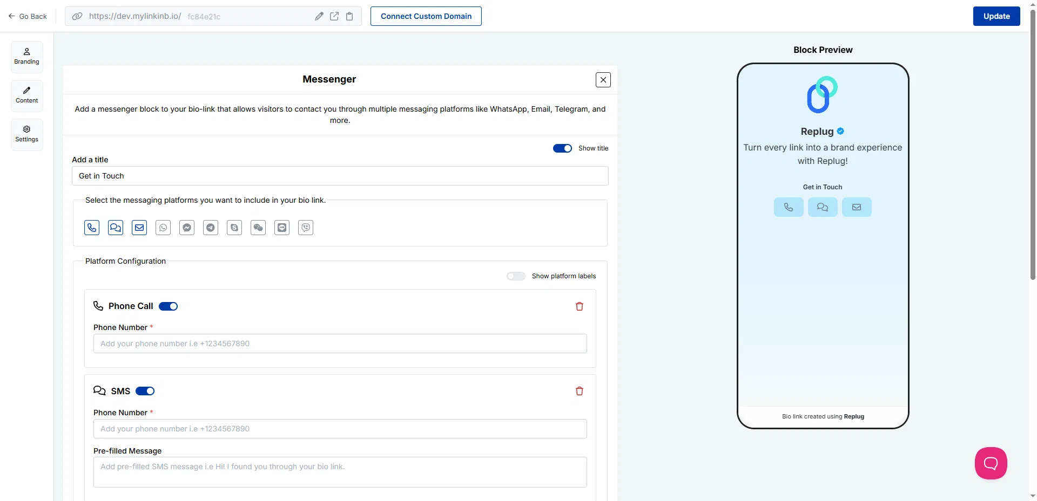Viewport: 1037px width, 501px height.
Task: Click the Pre-filled Message text area
Action: click(340, 472)
